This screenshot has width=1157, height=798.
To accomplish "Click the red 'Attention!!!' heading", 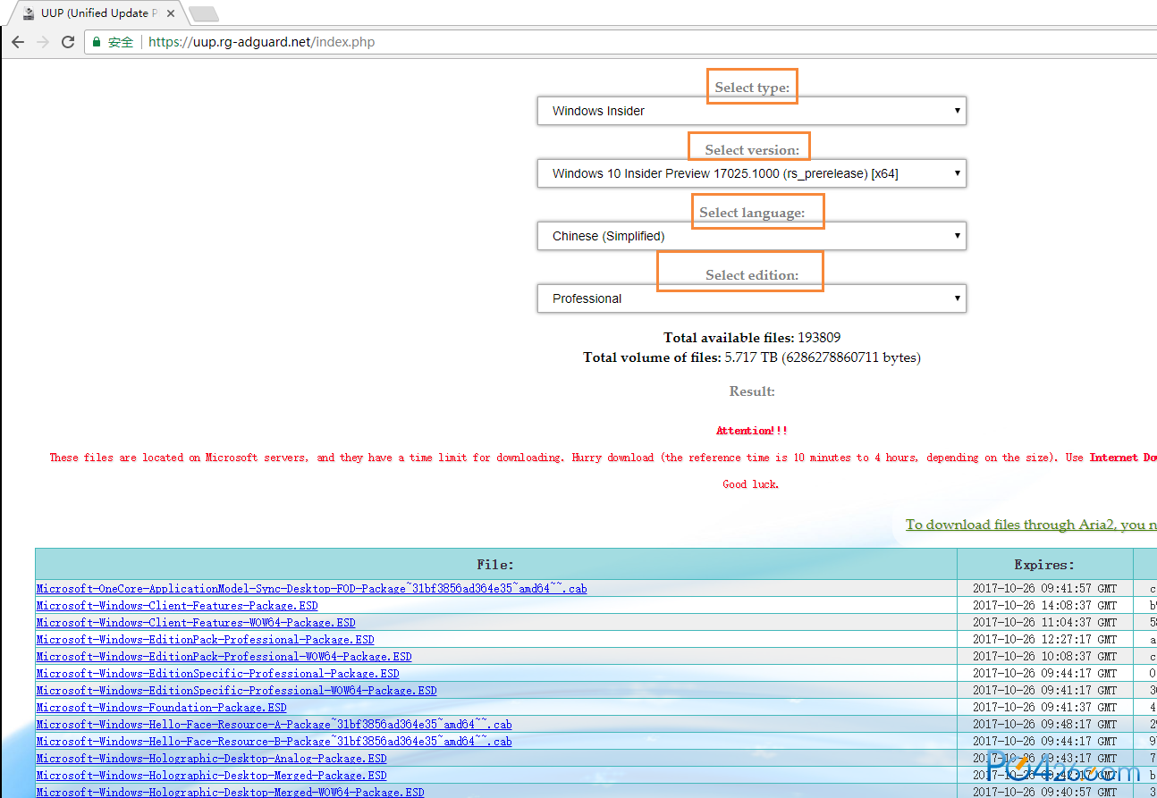I will click(752, 431).
